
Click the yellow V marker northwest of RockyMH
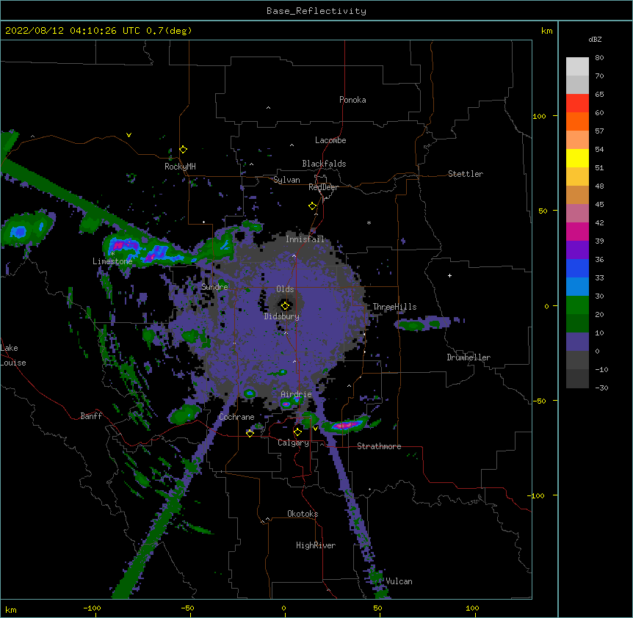coord(129,135)
